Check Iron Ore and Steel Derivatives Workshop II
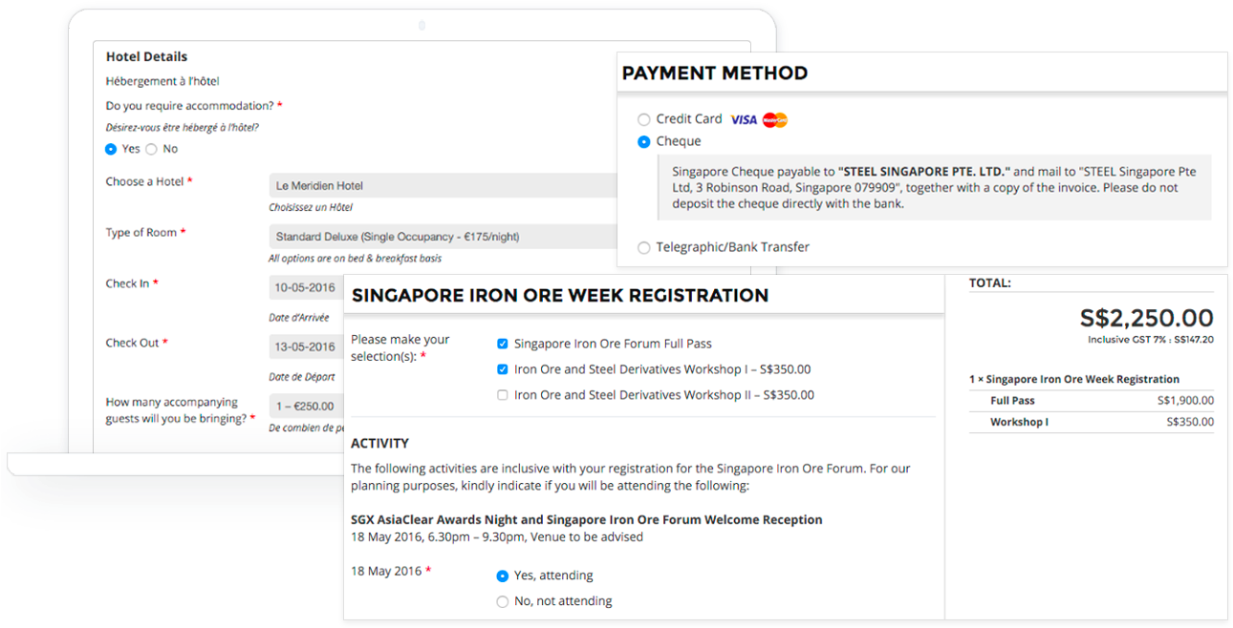The image size is (1233, 628). pos(502,394)
